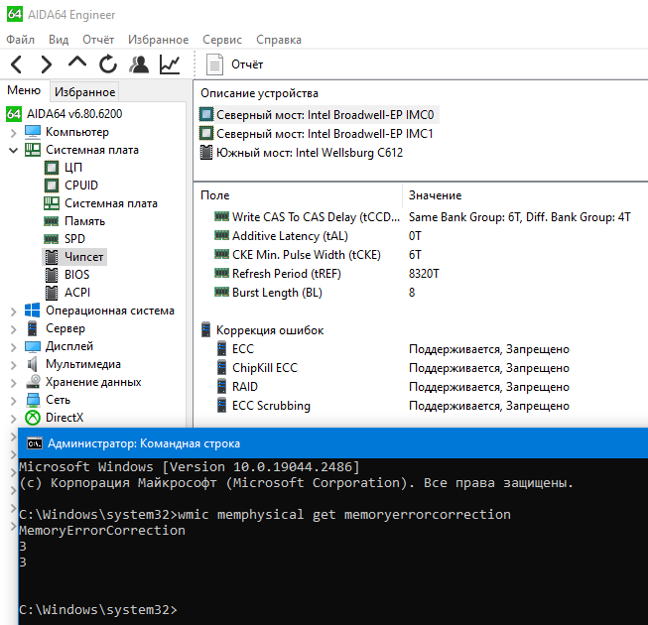This screenshot has height=625, width=648.
Task: Click the Хранение данных drive icon
Action: [x=33, y=382]
